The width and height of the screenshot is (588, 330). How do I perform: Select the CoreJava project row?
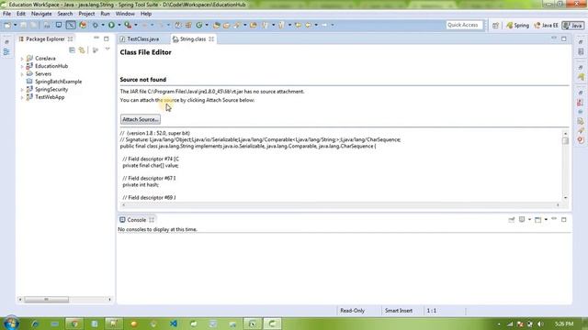pyautogui.click(x=41, y=59)
